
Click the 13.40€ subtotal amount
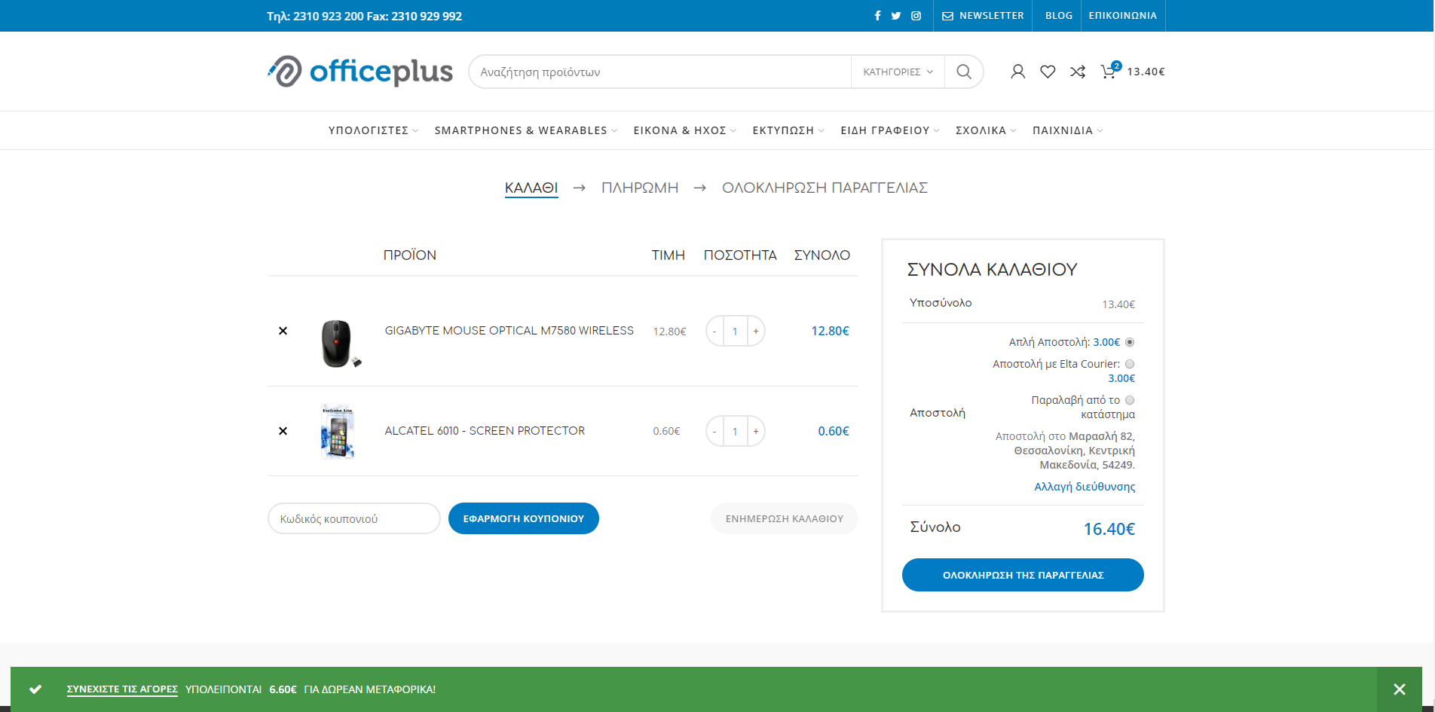click(x=1118, y=304)
